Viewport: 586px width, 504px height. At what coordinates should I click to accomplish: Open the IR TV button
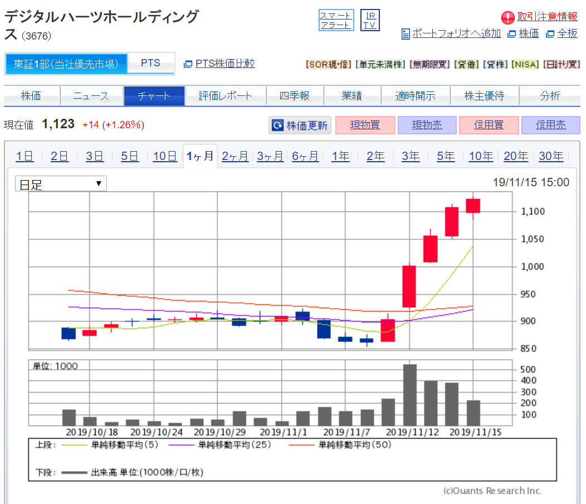pyautogui.click(x=370, y=20)
